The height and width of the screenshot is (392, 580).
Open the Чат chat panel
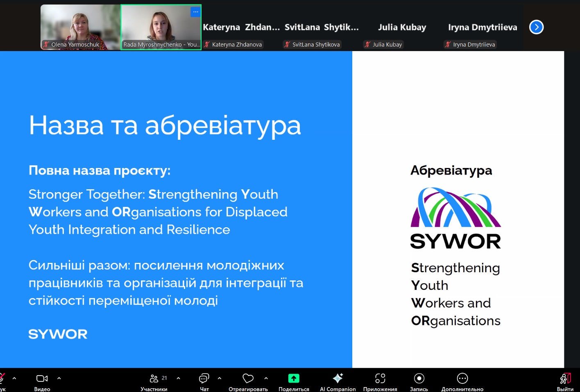(x=204, y=379)
